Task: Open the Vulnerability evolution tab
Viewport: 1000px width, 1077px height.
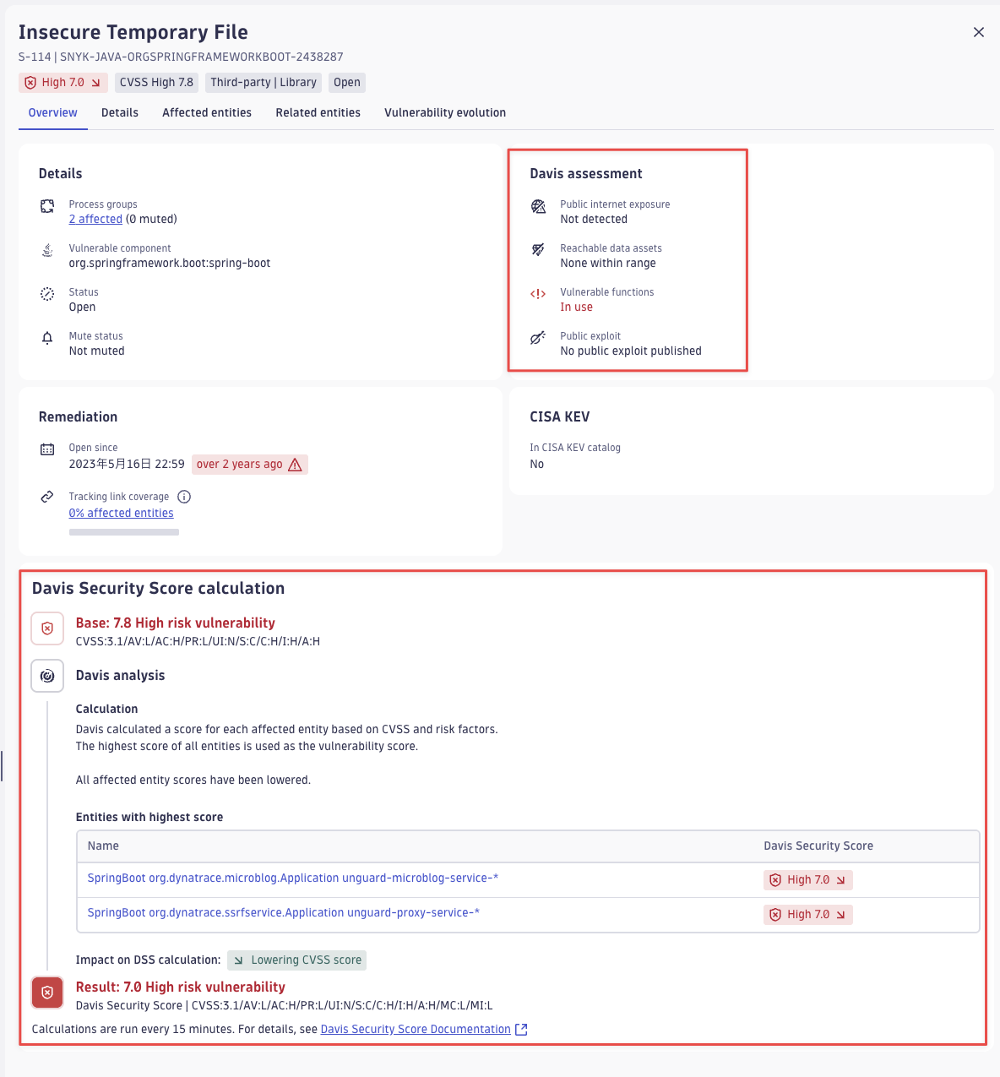Action: click(x=445, y=112)
